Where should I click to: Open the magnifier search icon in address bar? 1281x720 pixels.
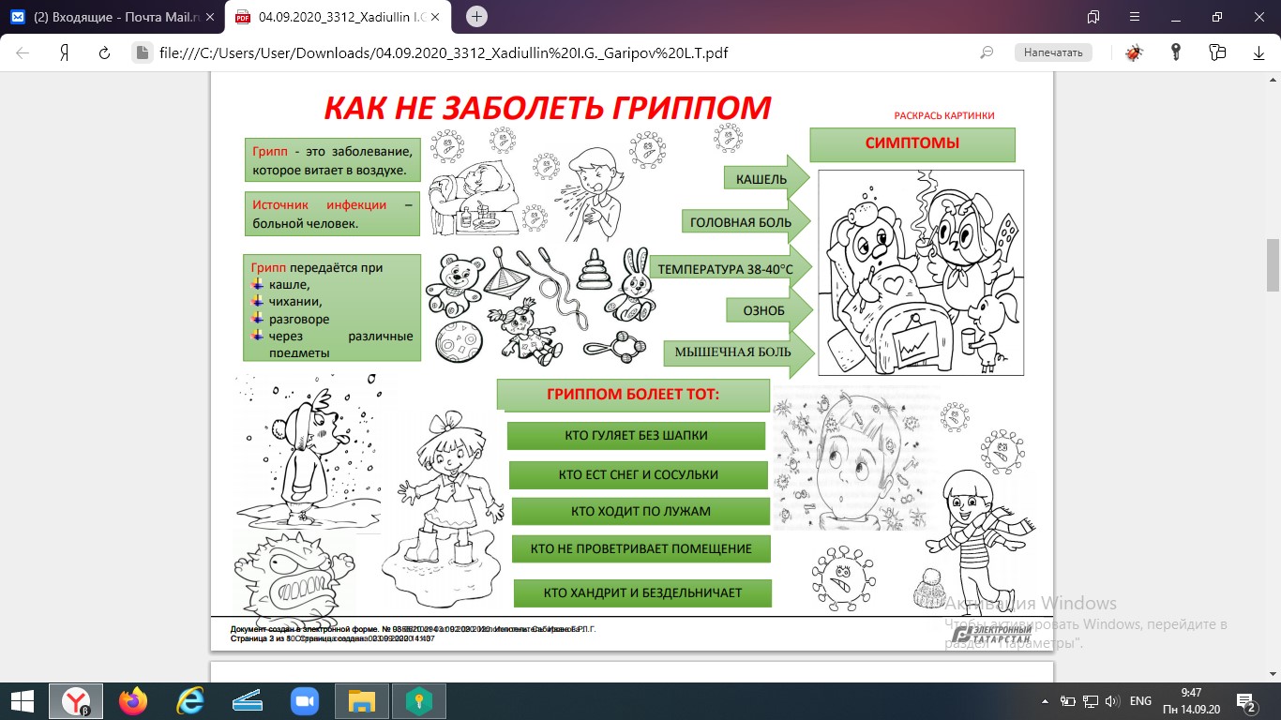coord(987,53)
